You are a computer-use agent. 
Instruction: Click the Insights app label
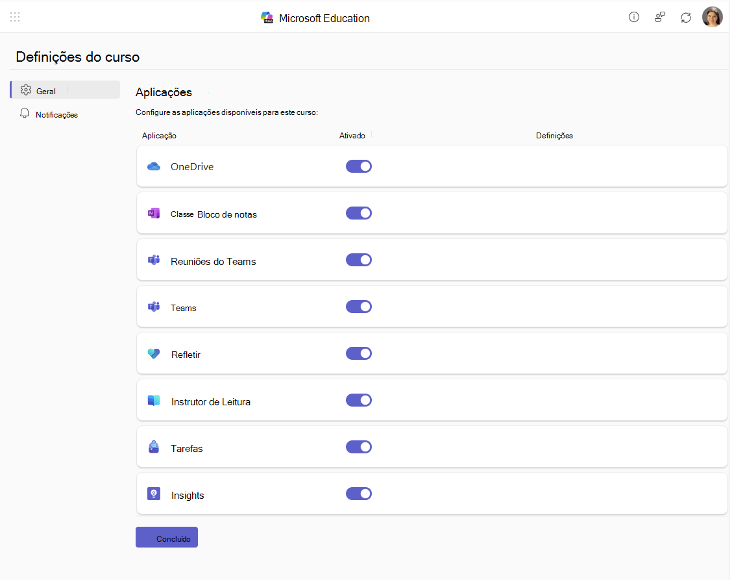point(188,496)
